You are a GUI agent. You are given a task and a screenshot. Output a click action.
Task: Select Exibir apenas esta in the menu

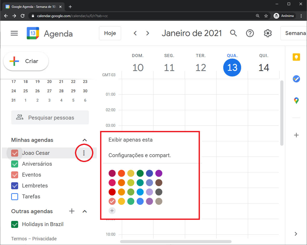point(130,139)
